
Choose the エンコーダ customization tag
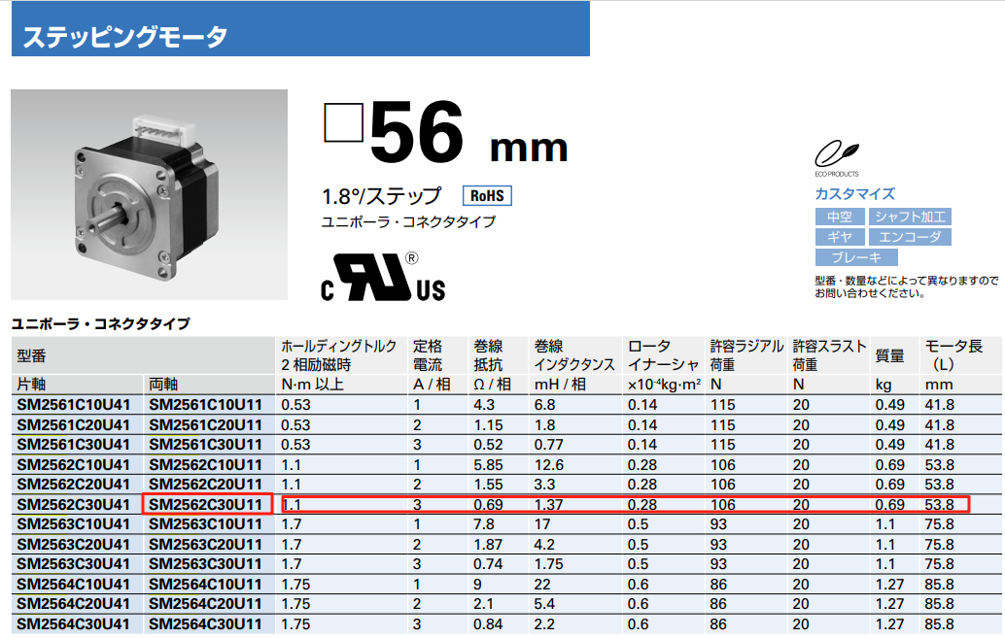[909, 237]
